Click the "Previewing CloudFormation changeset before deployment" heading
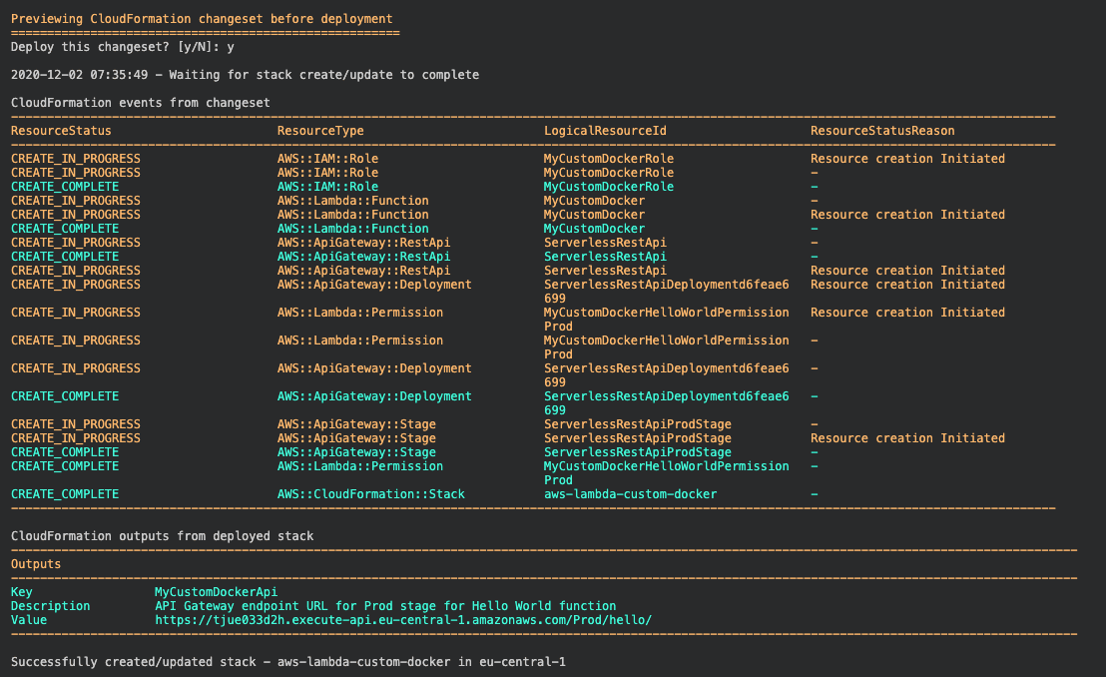This screenshot has height=677, width=1106. click(202, 19)
